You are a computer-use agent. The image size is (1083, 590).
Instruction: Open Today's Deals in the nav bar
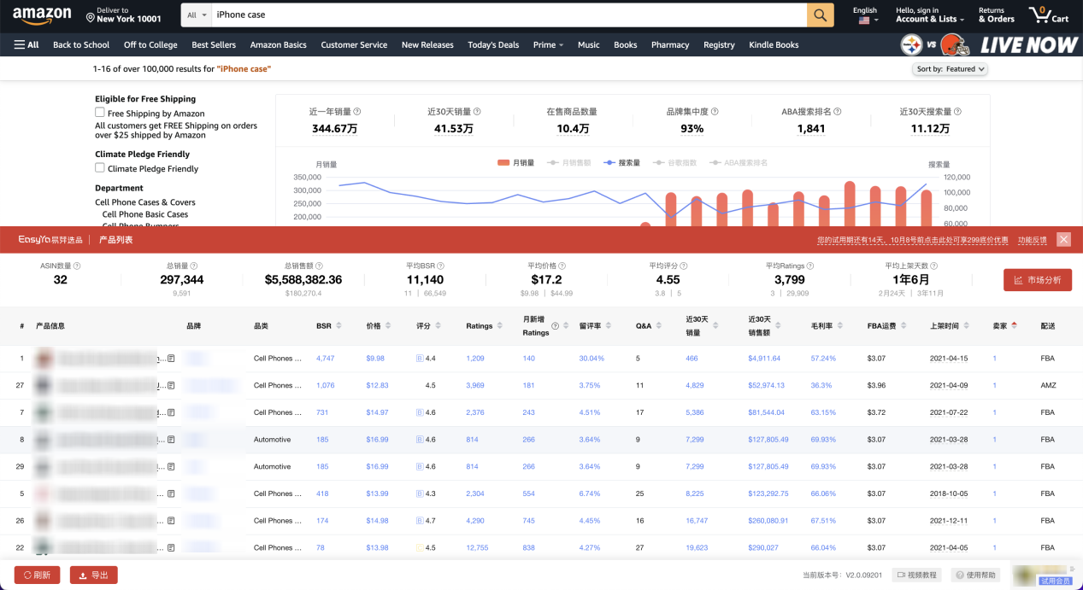(493, 45)
